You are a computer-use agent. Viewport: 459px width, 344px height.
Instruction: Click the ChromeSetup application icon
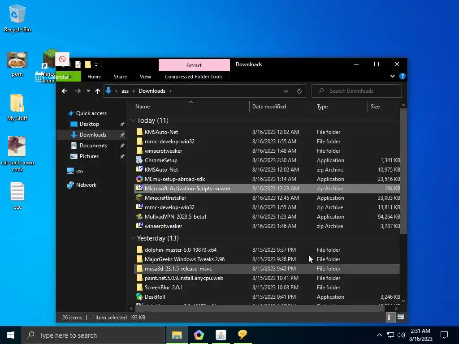tap(139, 160)
